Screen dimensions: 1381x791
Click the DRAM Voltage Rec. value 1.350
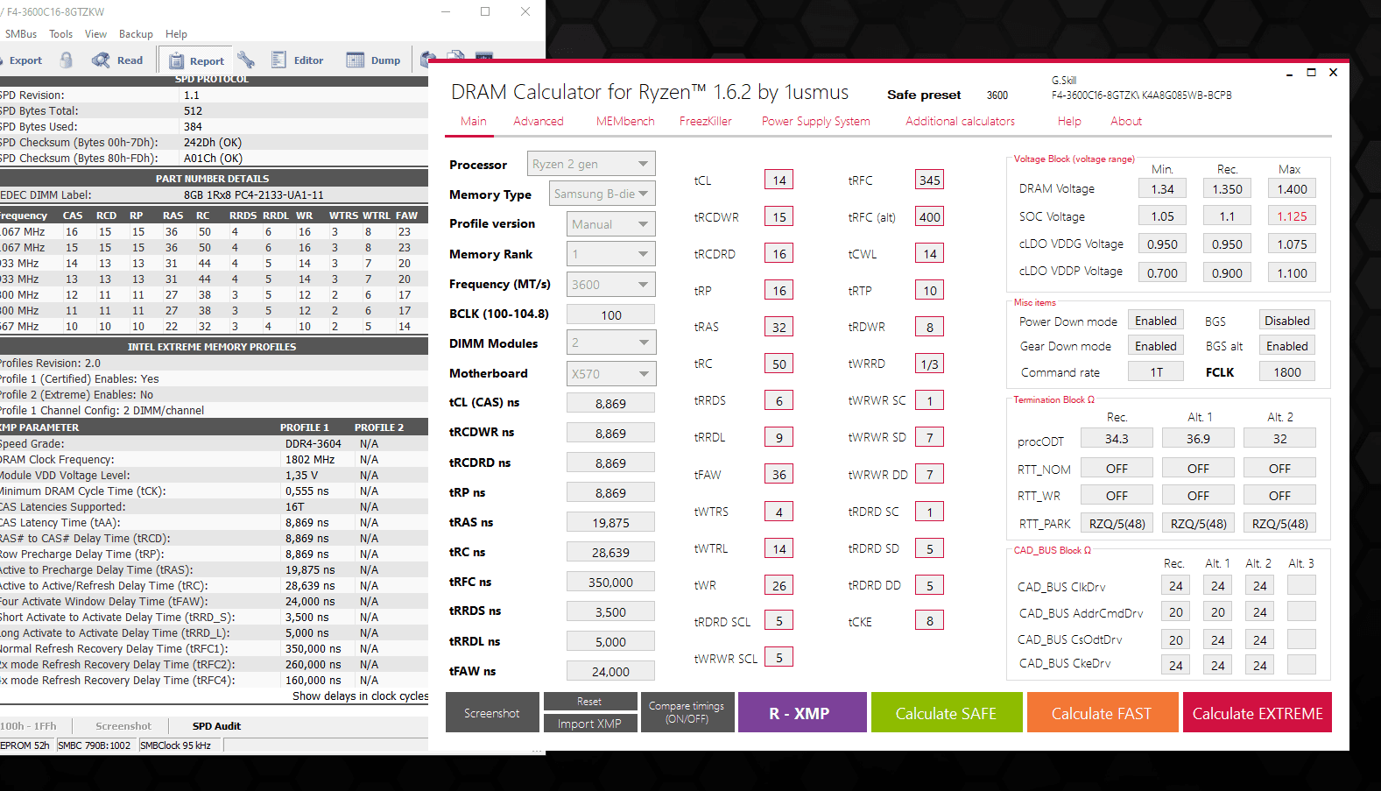[1227, 188]
